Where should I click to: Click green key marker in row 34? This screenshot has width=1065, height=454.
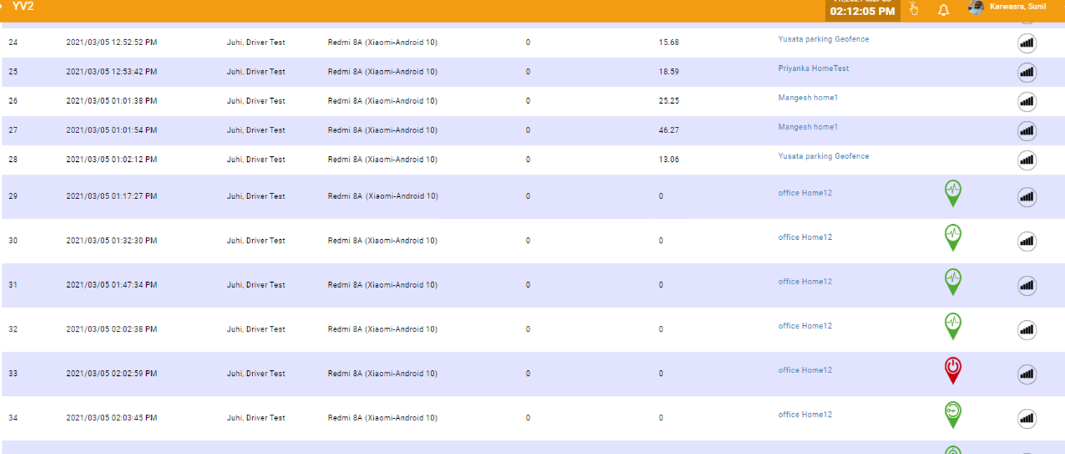point(953,415)
